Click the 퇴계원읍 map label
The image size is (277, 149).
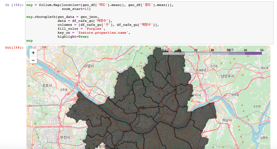pos(201,70)
